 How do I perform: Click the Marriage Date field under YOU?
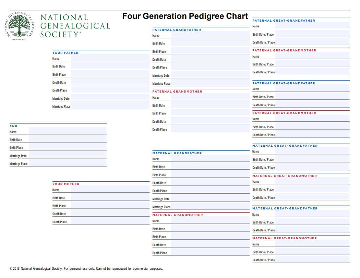[x=68, y=155]
